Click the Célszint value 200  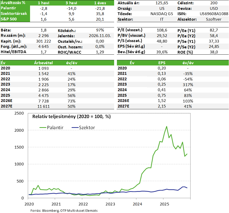214,3
